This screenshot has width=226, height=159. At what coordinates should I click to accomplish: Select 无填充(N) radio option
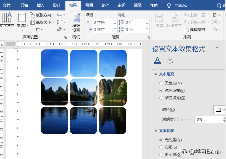click(161, 83)
